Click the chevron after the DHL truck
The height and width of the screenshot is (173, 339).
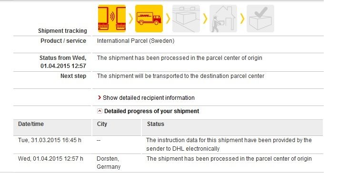(168, 19)
